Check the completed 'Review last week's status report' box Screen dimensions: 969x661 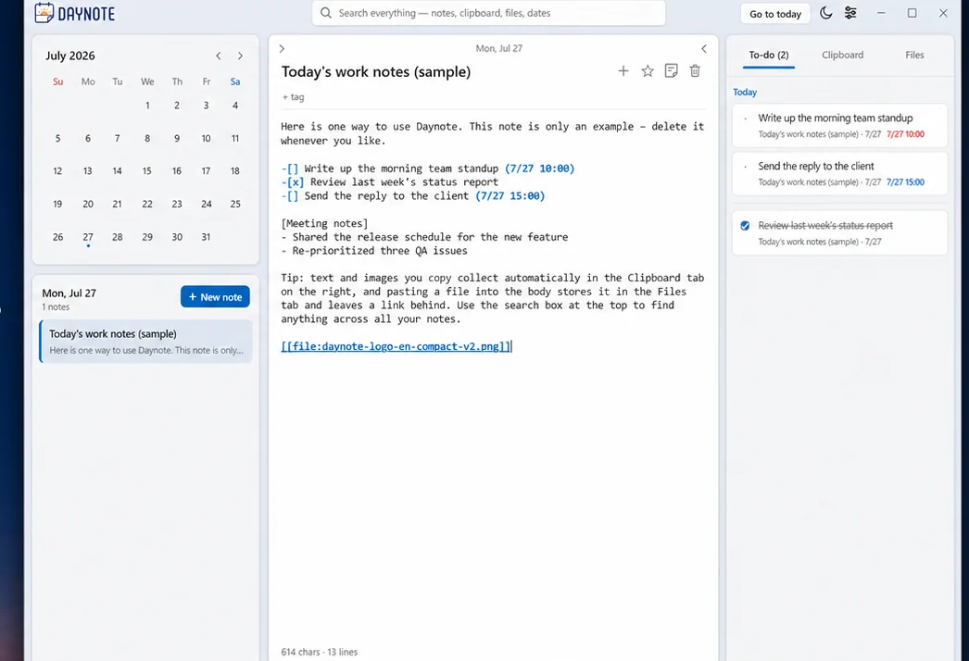click(x=745, y=226)
